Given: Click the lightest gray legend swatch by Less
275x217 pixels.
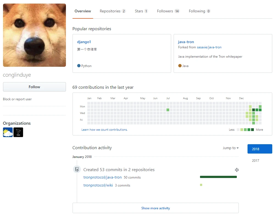Looking at the screenshot, I should (x=238, y=130).
